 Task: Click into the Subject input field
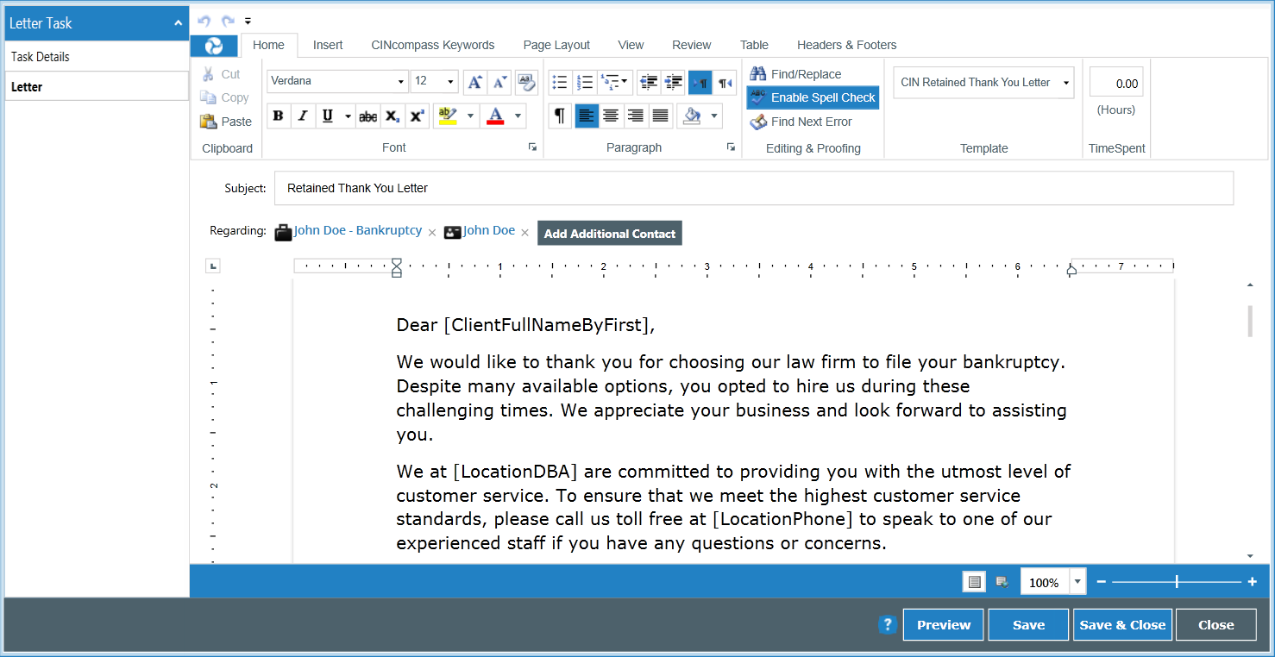(753, 188)
